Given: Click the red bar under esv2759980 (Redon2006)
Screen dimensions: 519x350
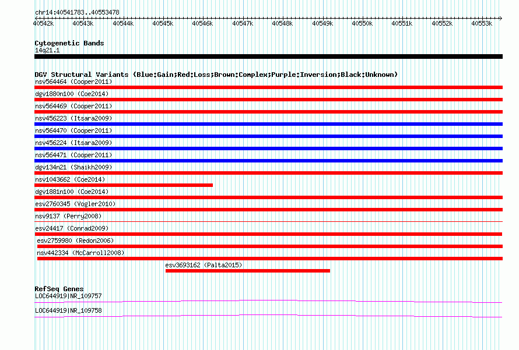Looking at the screenshot, I should (270, 246).
